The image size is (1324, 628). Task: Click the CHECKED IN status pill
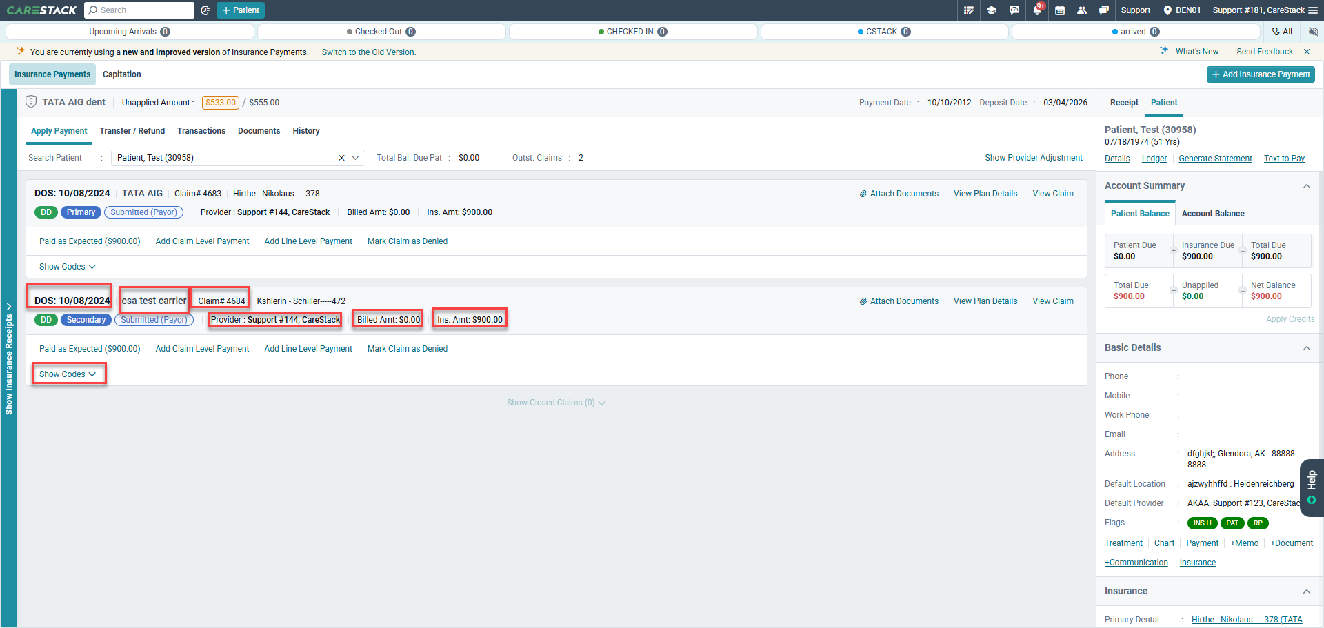coord(632,32)
